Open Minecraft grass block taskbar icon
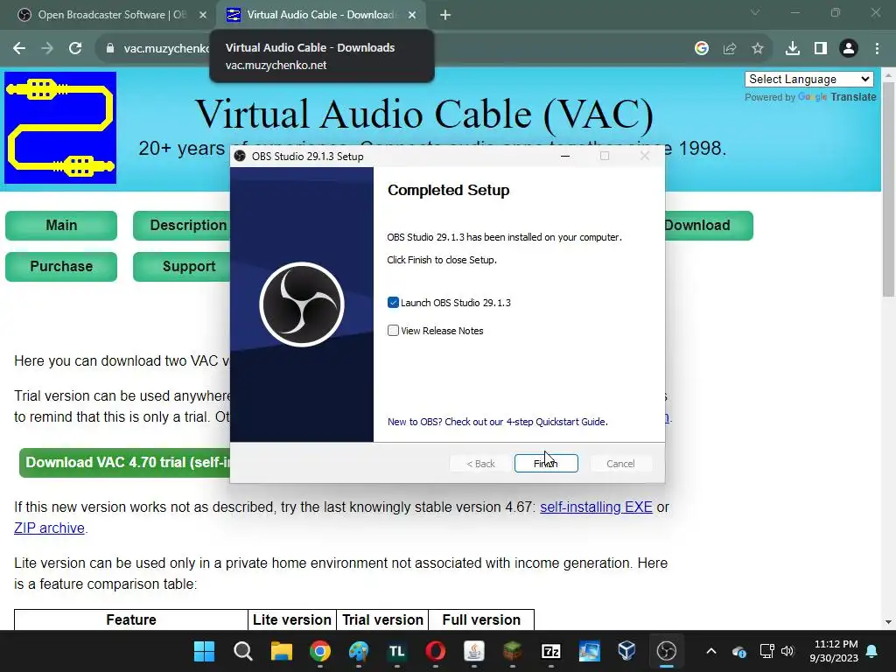This screenshot has width=896, height=672. click(513, 651)
